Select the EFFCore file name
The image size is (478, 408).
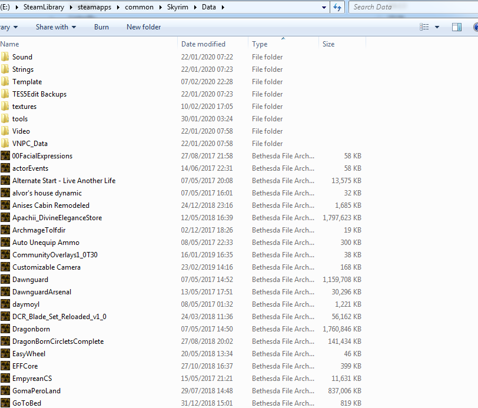coord(25,366)
